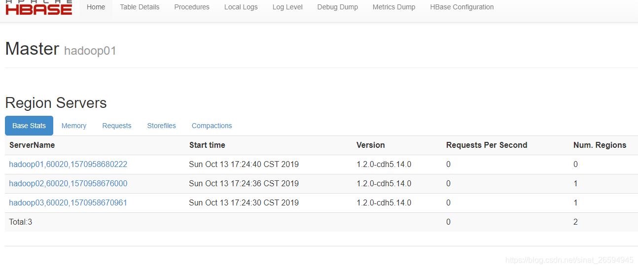Screen dimensions: 638x269
Task: Select the Base Stats tab
Action: point(29,126)
